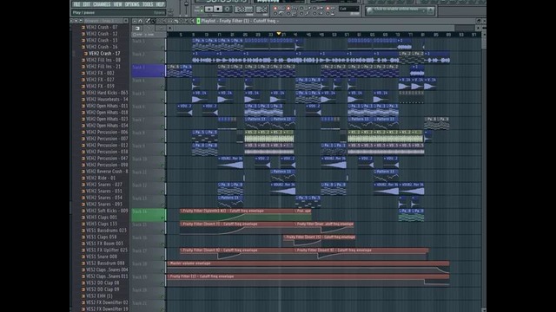The image size is (556, 312).
Task: Click icon beside VES2 DD Clap 08
Action: tap(83, 283)
